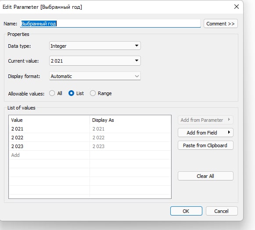Image resolution: width=255 pixels, height=230 pixels.
Task: Click the Cancel button
Action: coord(222,211)
